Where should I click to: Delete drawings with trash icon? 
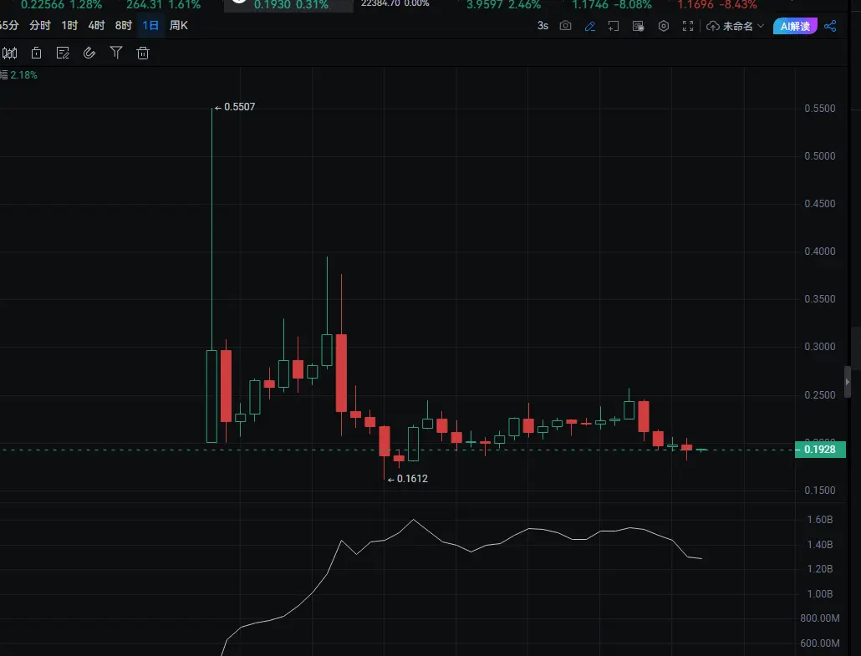143,53
